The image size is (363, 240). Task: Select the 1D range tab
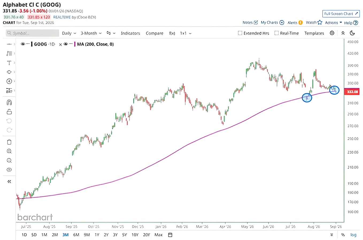(24, 235)
